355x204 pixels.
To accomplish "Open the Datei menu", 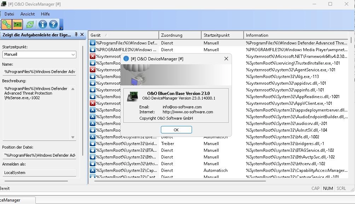I will click(x=9, y=14).
